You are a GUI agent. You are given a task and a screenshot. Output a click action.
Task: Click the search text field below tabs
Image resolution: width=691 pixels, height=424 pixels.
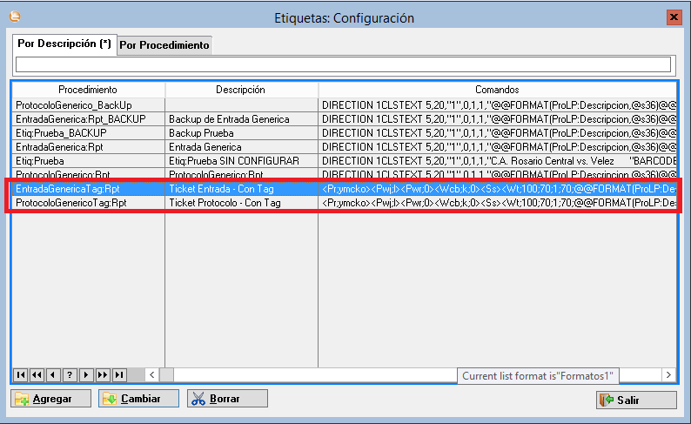point(344,64)
